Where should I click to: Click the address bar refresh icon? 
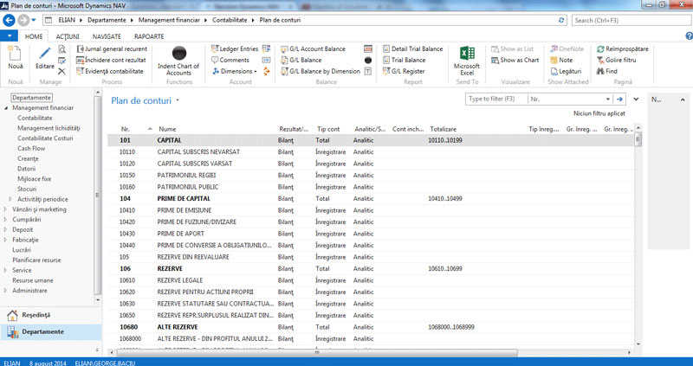coord(561,20)
